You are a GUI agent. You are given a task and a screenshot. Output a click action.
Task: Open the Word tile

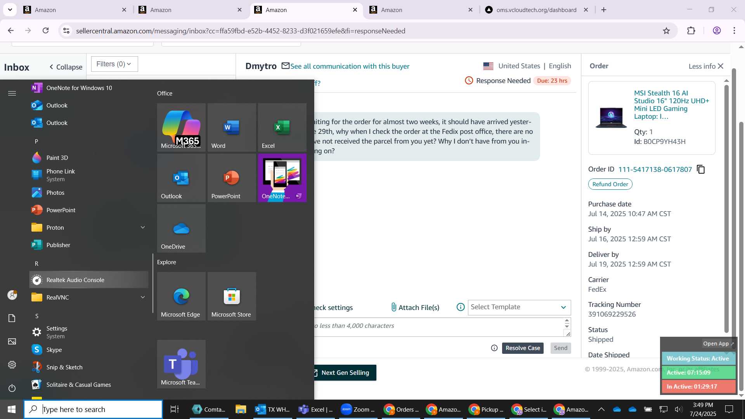coord(232,127)
